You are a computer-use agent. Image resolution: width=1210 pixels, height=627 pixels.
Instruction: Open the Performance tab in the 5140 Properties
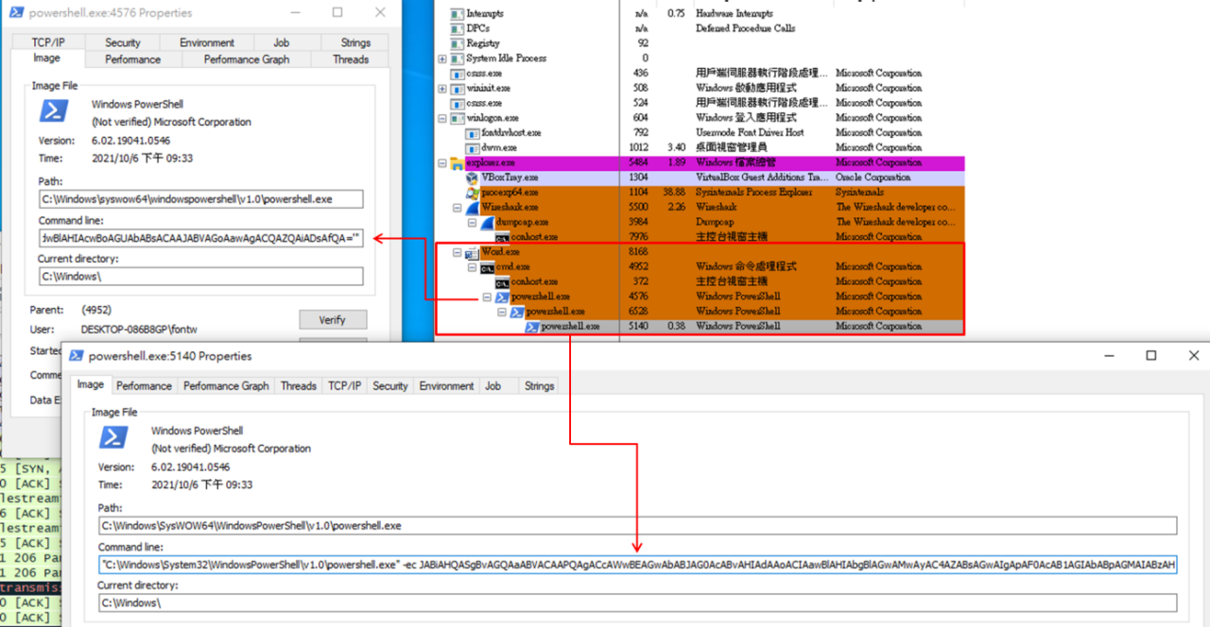144,385
